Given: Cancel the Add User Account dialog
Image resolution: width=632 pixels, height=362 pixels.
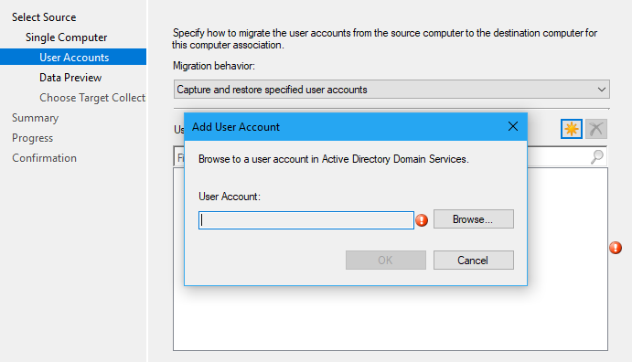Looking at the screenshot, I should click(474, 261).
